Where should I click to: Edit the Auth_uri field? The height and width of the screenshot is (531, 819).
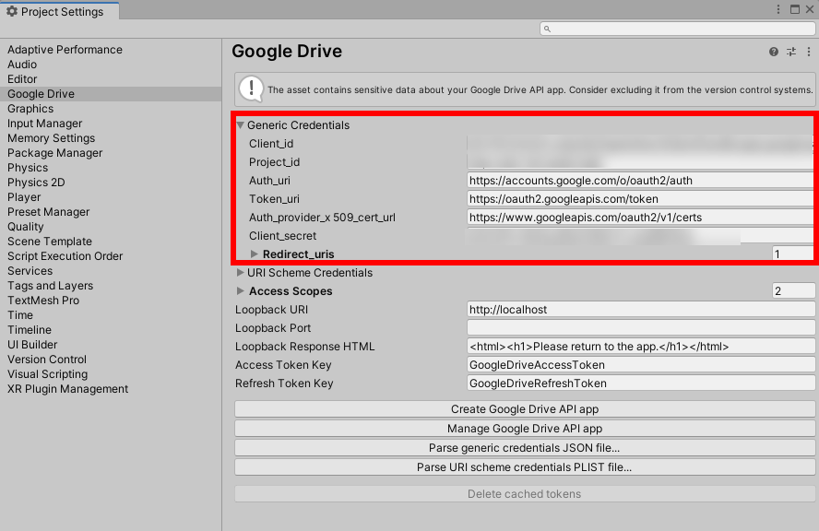[x=640, y=180]
